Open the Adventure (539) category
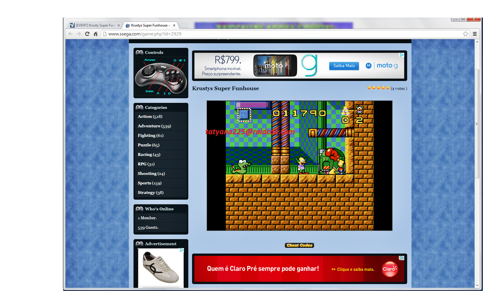483x291 pixels. 161,126
